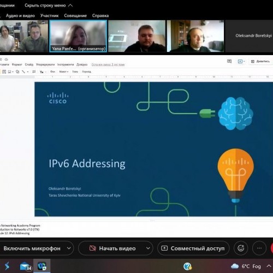Select Yana Panfe... organizer video tile
Viewport: 273px width, 273px height.
click(x=78, y=36)
